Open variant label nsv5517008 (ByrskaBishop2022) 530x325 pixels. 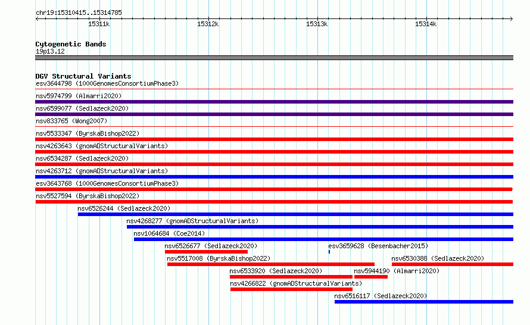point(219,258)
